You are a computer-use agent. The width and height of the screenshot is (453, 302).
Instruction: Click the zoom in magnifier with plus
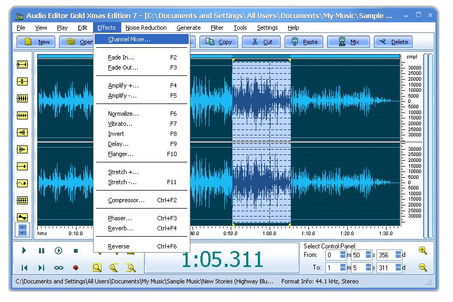pos(423,251)
